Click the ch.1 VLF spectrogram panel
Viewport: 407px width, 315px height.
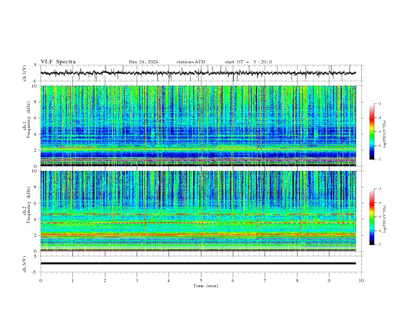(x=198, y=126)
